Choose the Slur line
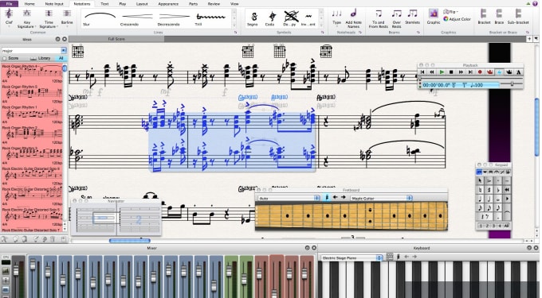The width and height of the screenshot is (542, 298). click(100, 18)
